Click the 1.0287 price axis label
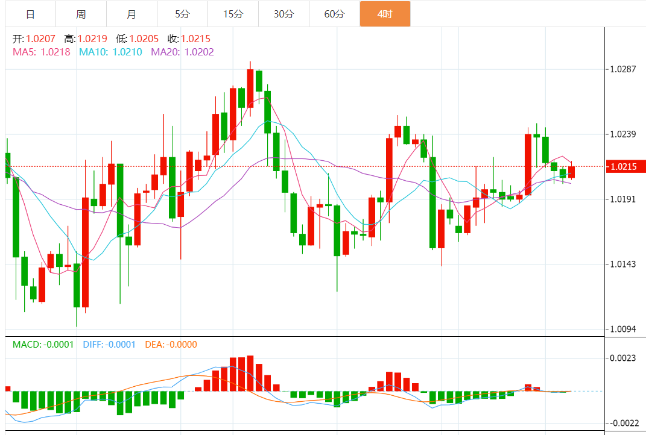The height and width of the screenshot is (435, 646). click(623, 69)
